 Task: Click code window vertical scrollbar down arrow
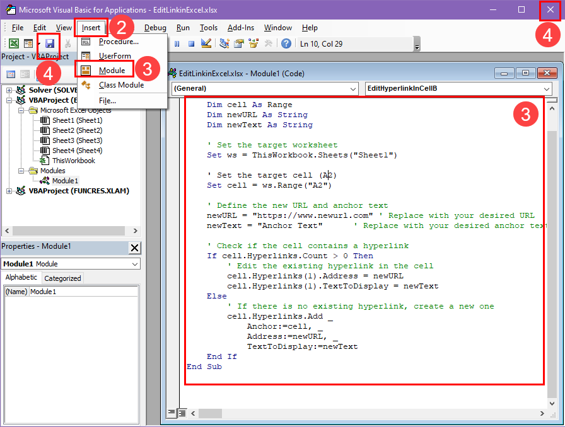(x=552, y=403)
